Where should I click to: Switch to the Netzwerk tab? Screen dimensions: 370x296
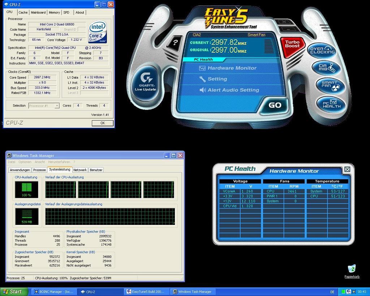pyautogui.click(x=80, y=170)
